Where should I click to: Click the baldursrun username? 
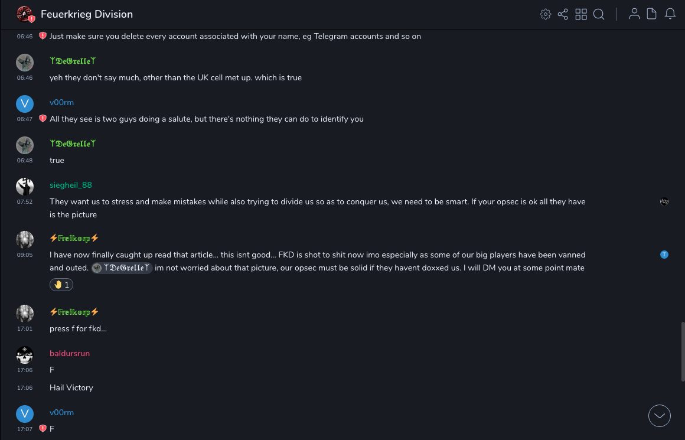(x=70, y=354)
